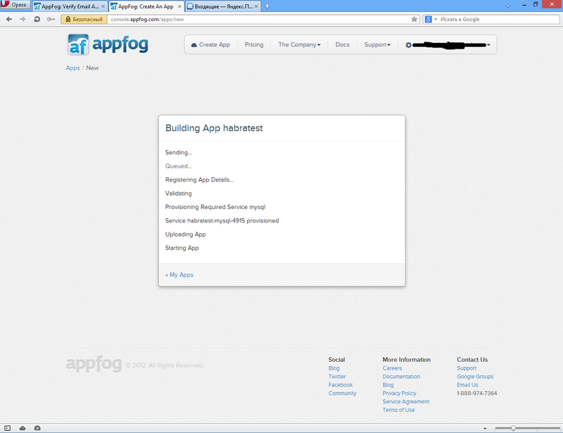Click the Apps breadcrumb link
The image size is (563, 433).
coord(73,68)
